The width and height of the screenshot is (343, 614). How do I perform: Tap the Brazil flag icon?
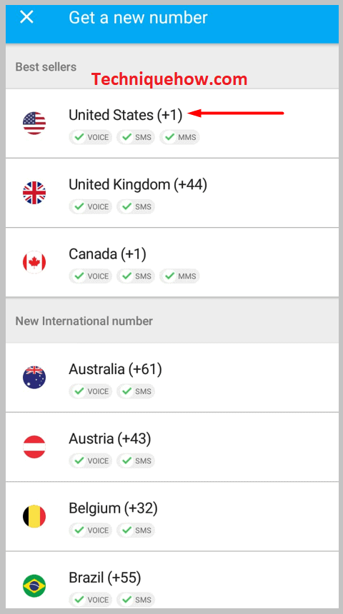pos(34,586)
